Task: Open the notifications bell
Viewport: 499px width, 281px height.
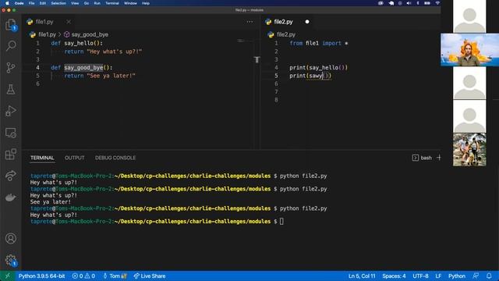Action: (x=489, y=276)
